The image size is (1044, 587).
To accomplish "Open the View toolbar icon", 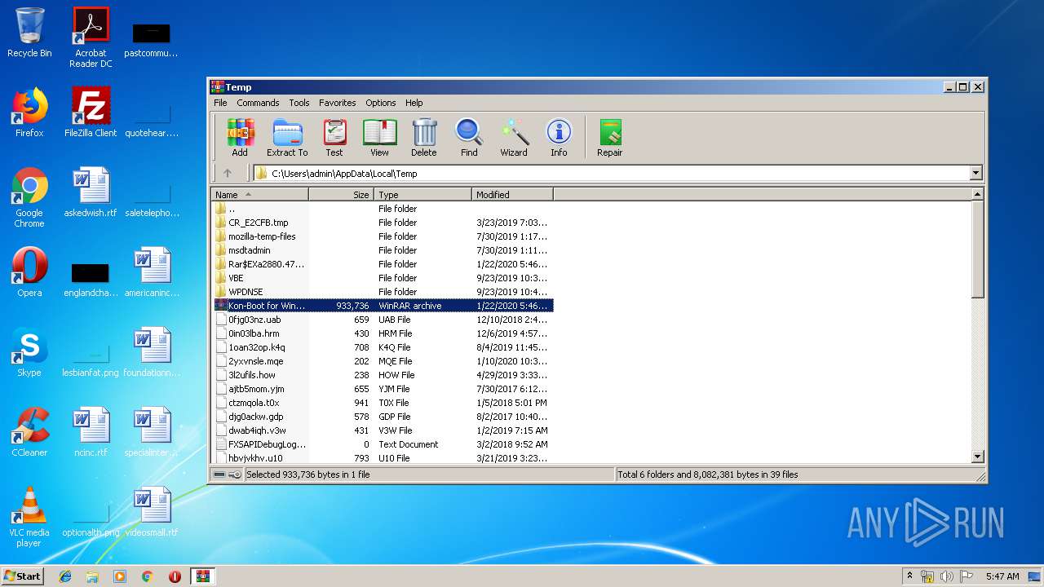I will [379, 137].
